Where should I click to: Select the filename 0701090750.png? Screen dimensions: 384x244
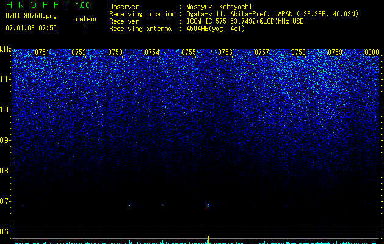31,16
